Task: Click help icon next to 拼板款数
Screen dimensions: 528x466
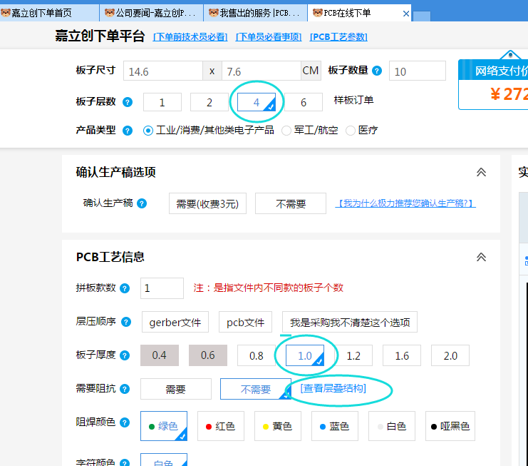Action: [x=125, y=288]
